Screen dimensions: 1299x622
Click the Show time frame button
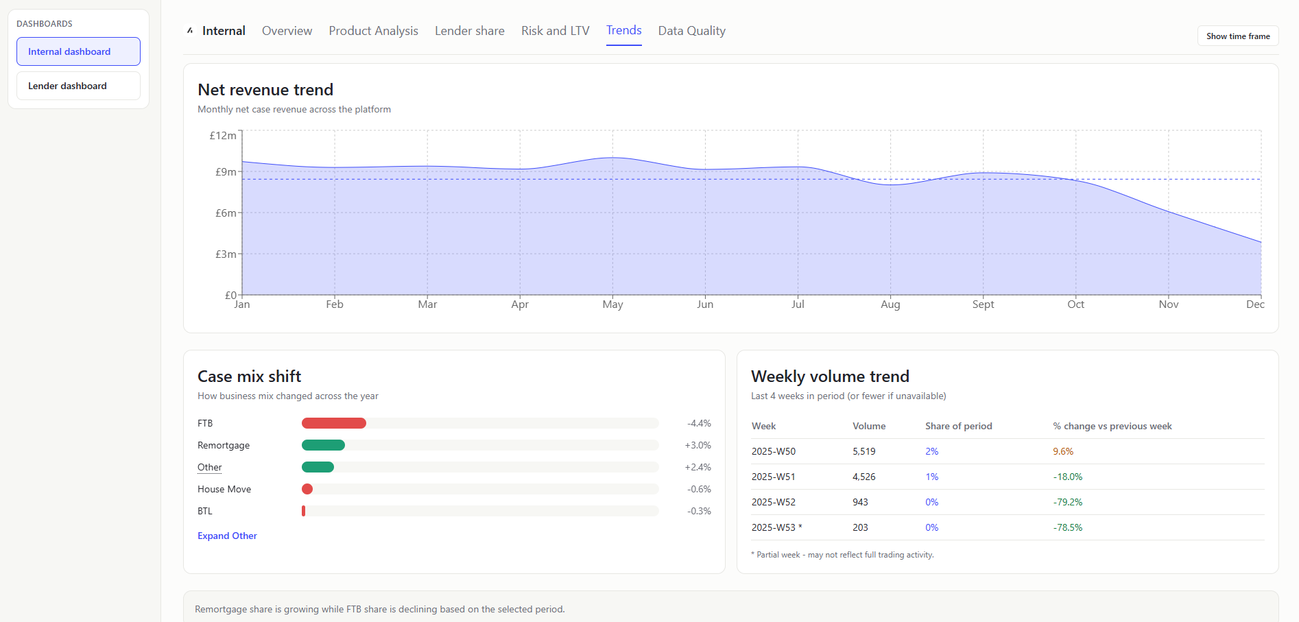click(1237, 36)
